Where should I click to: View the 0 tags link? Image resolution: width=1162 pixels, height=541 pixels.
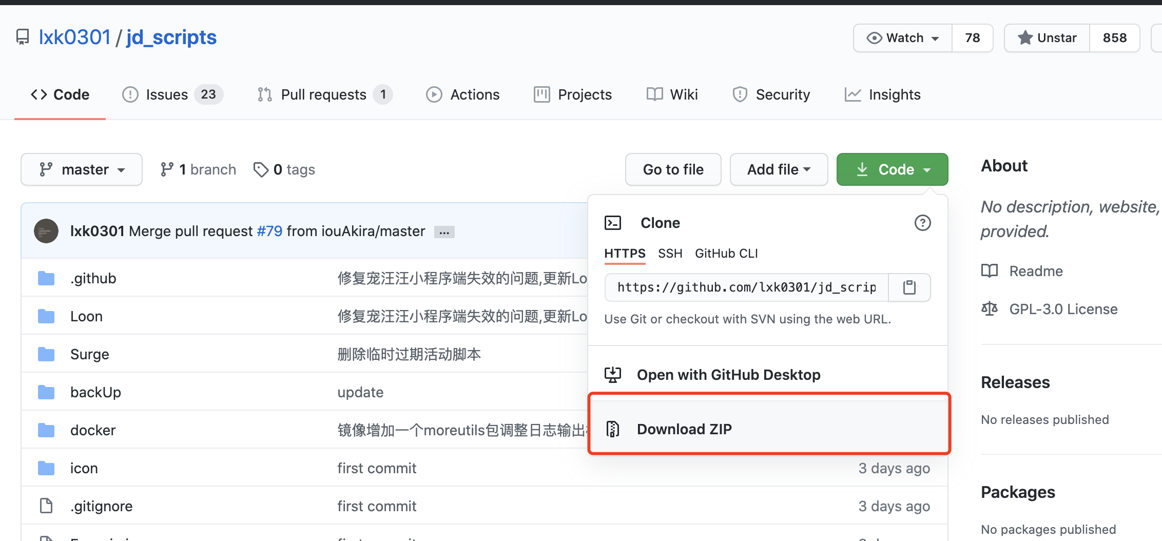click(x=284, y=169)
